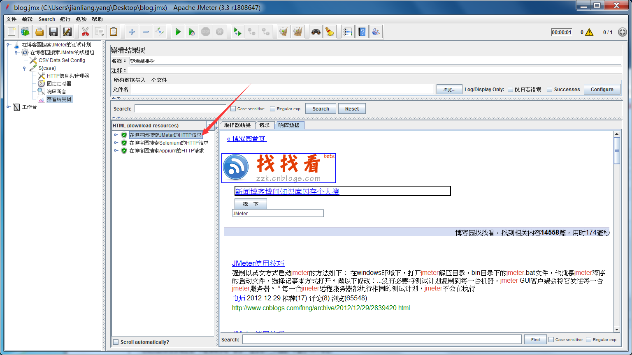
Task: Click the Find button at bottom
Action: coord(535,339)
